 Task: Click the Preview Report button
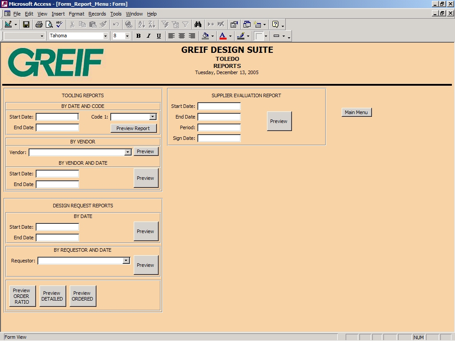coord(133,128)
